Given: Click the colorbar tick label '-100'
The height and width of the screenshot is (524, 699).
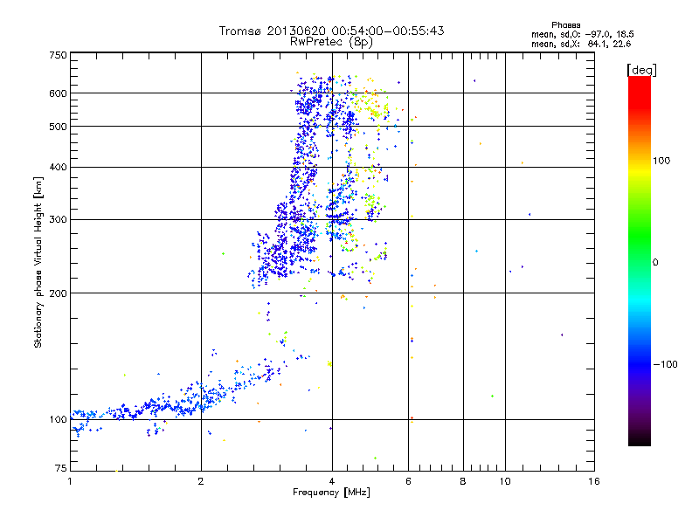Looking at the screenshot, I should (666, 364).
